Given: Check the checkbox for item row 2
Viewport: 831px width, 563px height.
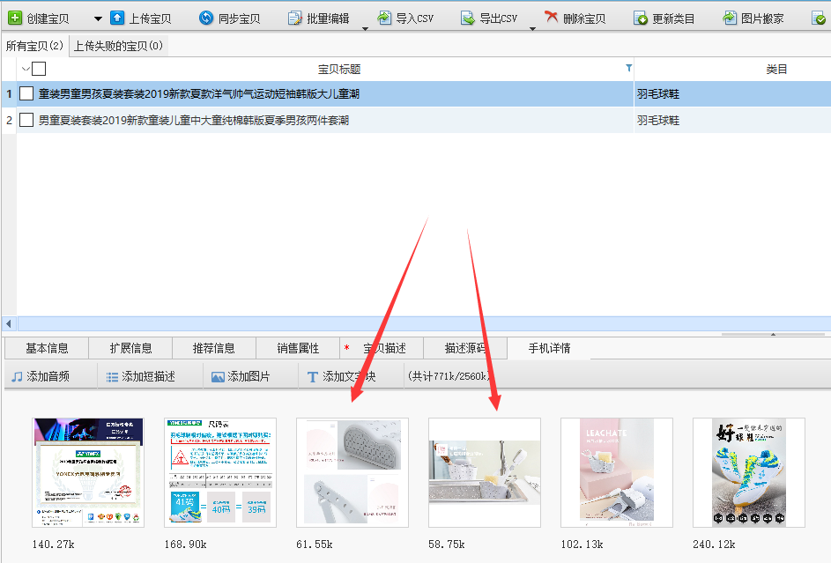Looking at the screenshot, I should pos(26,120).
